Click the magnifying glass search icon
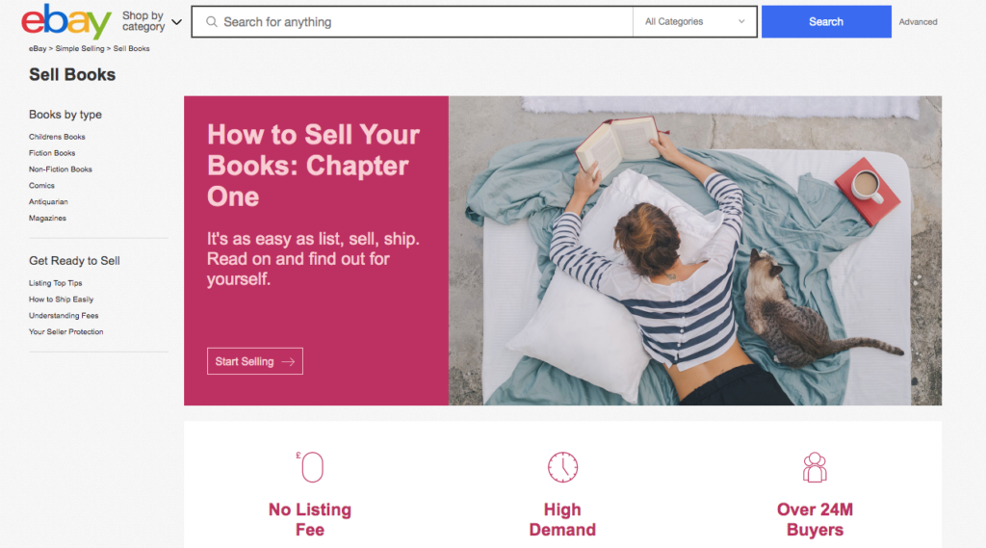The height and width of the screenshot is (548, 986). point(212,22)
